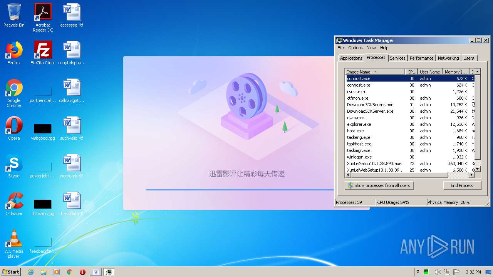Viewport: 493px width, 277px height.
Task: Select weredark.rtf document icon
Action: 72,166
